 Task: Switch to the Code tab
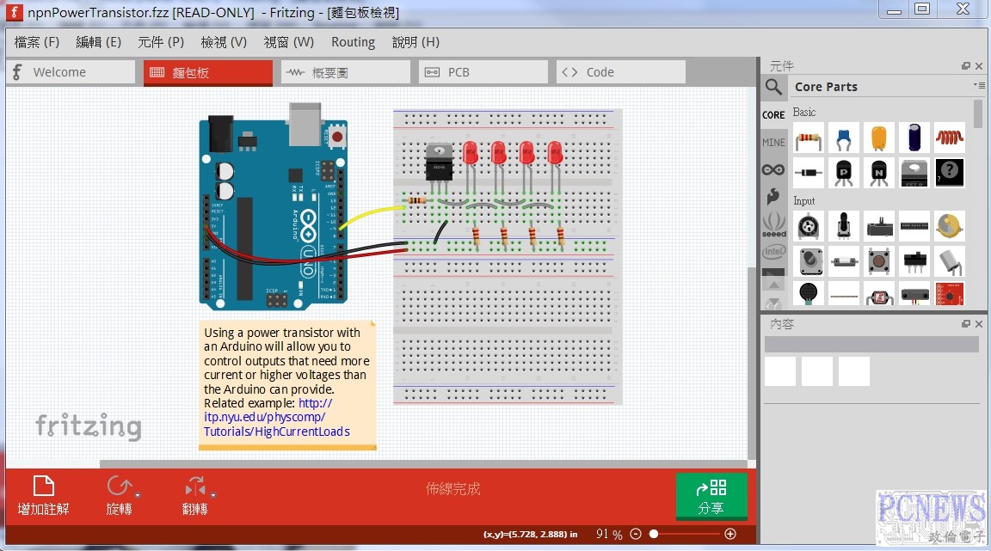coord(621,72)
